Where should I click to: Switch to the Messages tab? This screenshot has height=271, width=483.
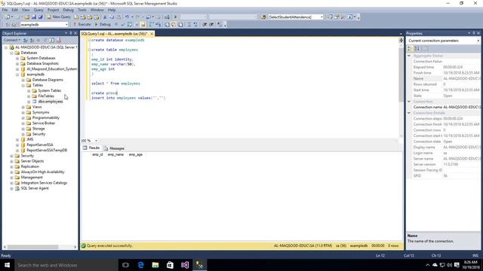pos(114,148)
